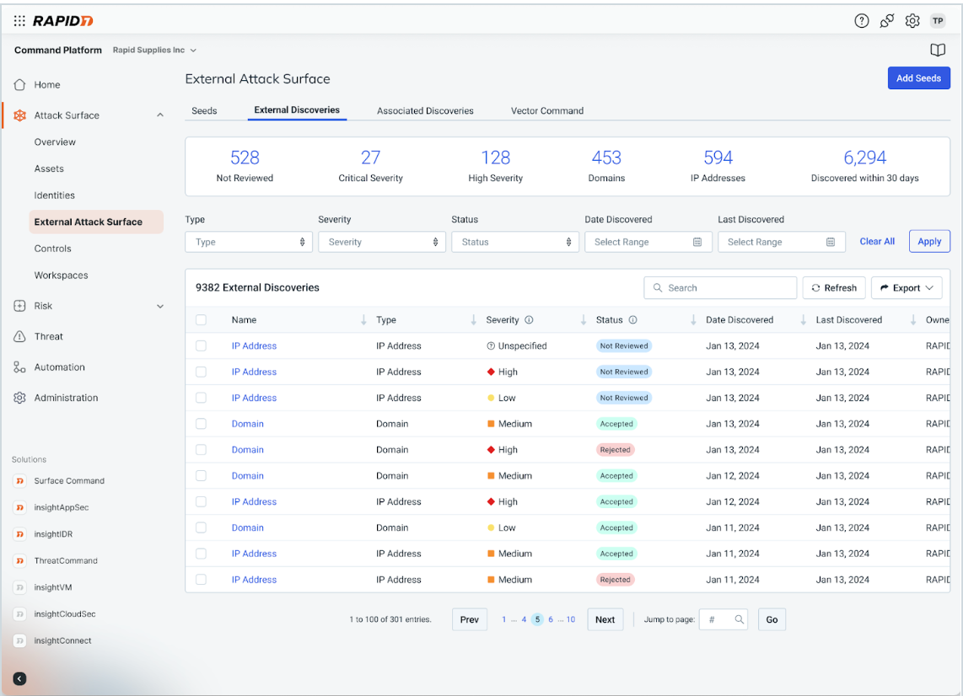Click the Severity column info icon
The image size is (963, 696).
click(530, 320)
